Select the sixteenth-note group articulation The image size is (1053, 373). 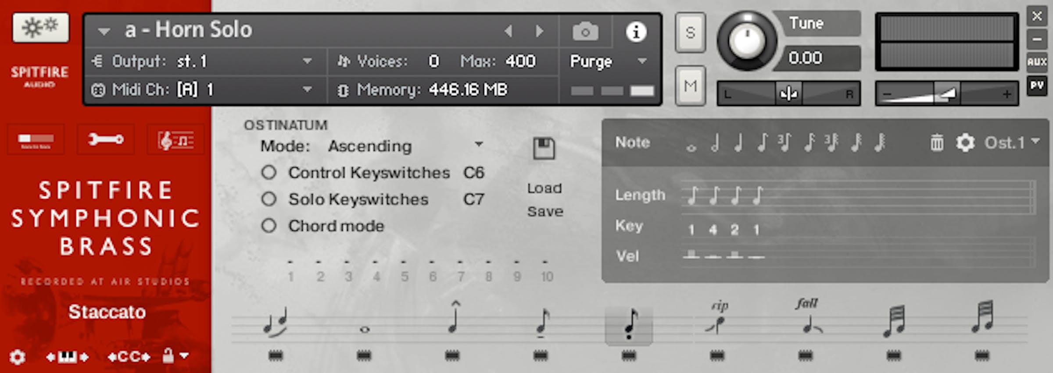pyautogui.click(x=895, y=321)
